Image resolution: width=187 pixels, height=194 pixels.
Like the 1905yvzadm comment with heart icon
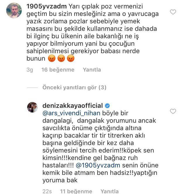coord(173,12)
